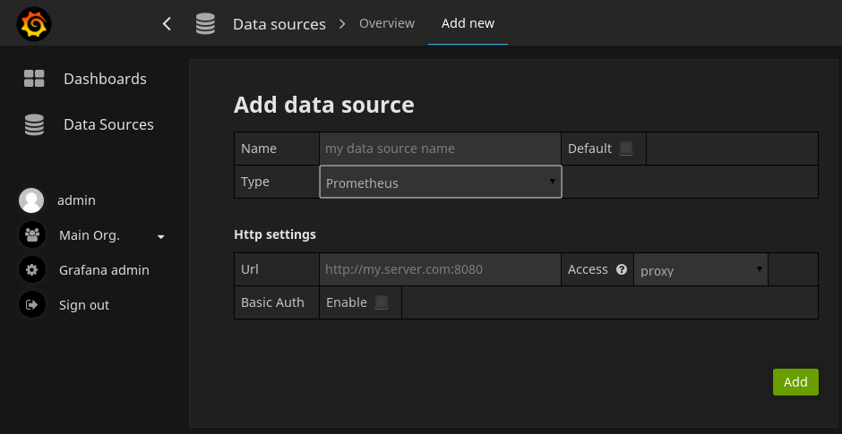This screenshot has height=434, width=842.
Task: Toggle the Basic Auth Enable checkbox
Action: tap(382, 302)
